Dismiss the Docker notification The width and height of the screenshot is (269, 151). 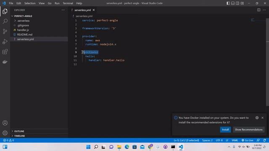pyautogui.click(x=262, y=117)
